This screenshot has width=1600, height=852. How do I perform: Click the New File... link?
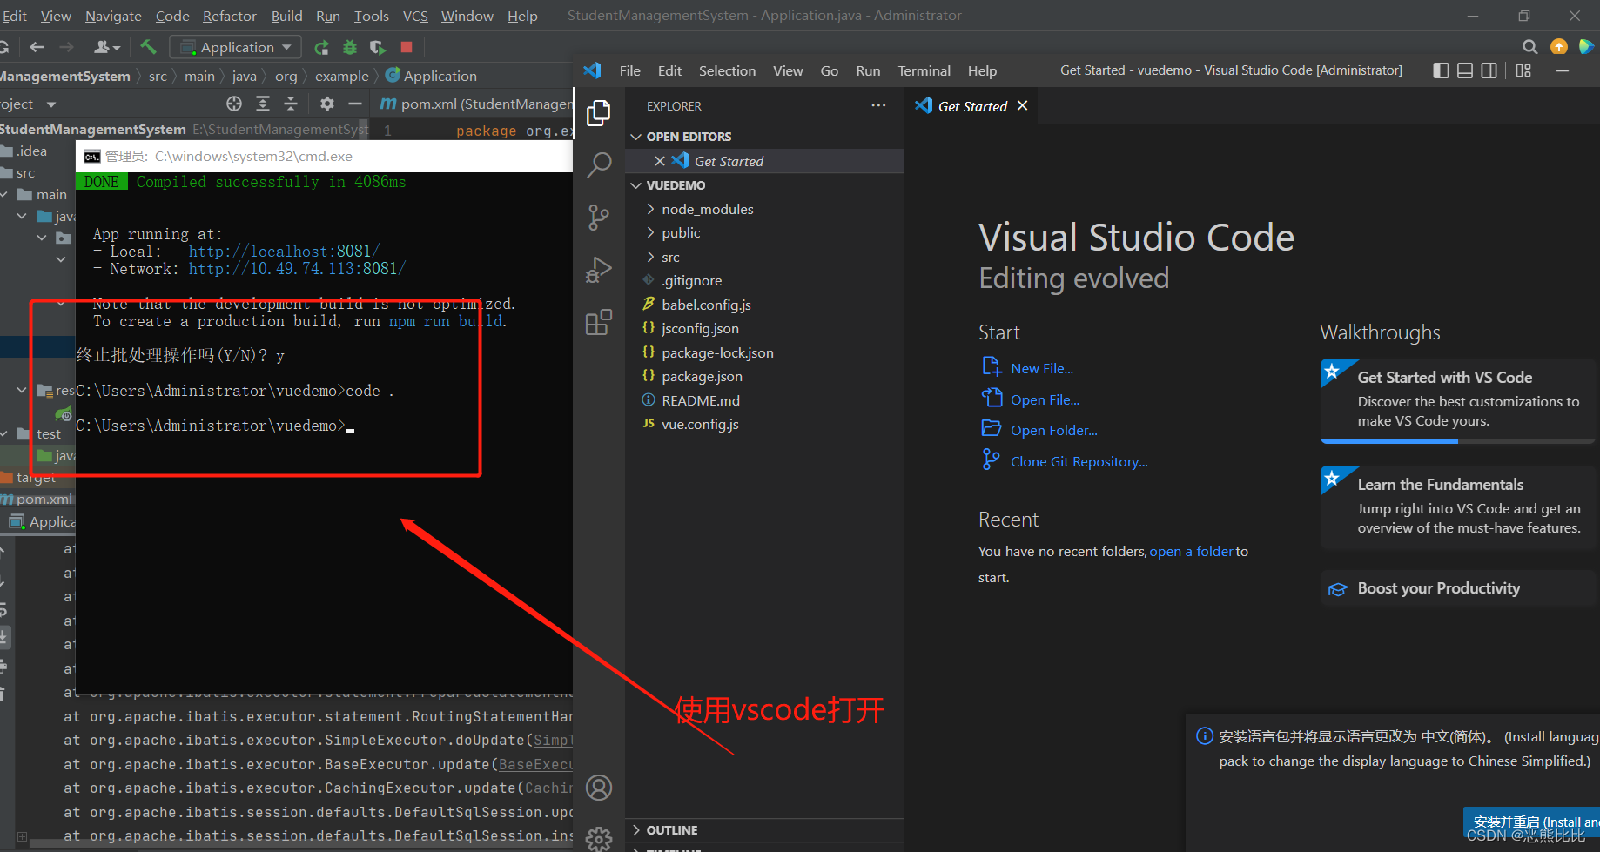pyautogui.click(x=1042, y=368)
